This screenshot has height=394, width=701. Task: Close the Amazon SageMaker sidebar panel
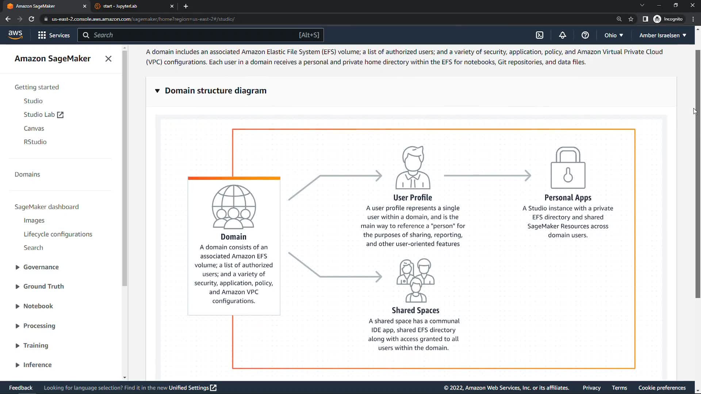[x=108, y=59]
